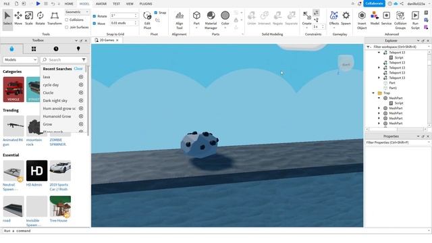The height and width of the screenshot is (243, 432).
Task: Toggle the pivot Snap checkbox
Action: [156, 13]
